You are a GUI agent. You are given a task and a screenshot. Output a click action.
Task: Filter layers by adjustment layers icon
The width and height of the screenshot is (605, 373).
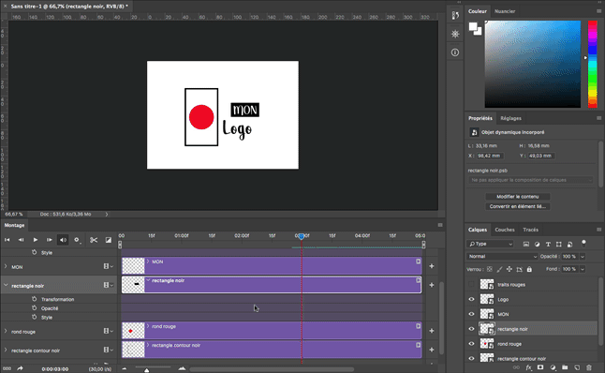tap(537, 244)
